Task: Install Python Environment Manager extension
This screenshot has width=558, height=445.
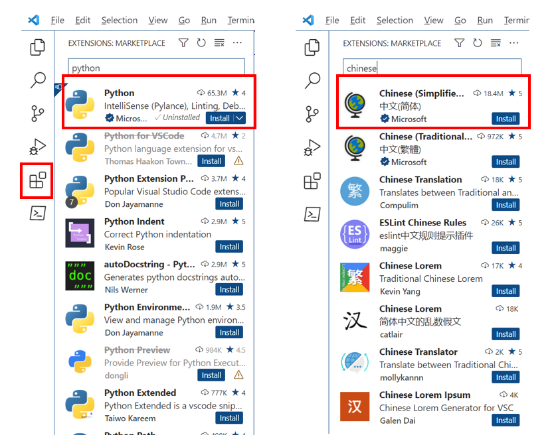Action: coord(229,332)
